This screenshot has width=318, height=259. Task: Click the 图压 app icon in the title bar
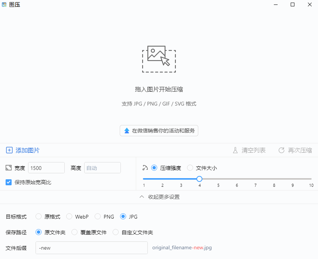point(4,5)
